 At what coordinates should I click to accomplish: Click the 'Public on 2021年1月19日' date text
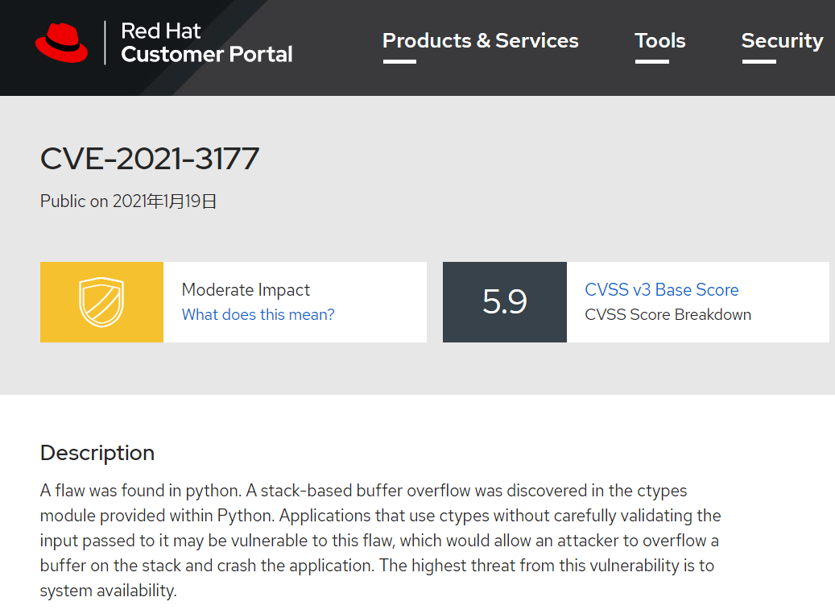coord(128,201)
